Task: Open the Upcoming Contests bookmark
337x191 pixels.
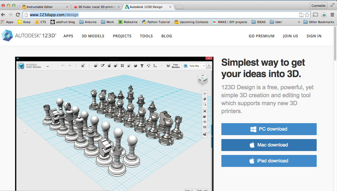Action: (191, 22)
